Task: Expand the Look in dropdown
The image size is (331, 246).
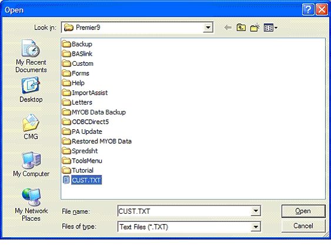Action: click(208, 28)
